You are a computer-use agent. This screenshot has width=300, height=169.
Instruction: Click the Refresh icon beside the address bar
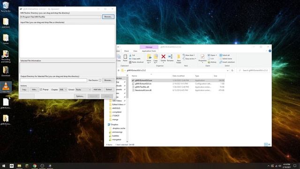(x=232, y=70)
